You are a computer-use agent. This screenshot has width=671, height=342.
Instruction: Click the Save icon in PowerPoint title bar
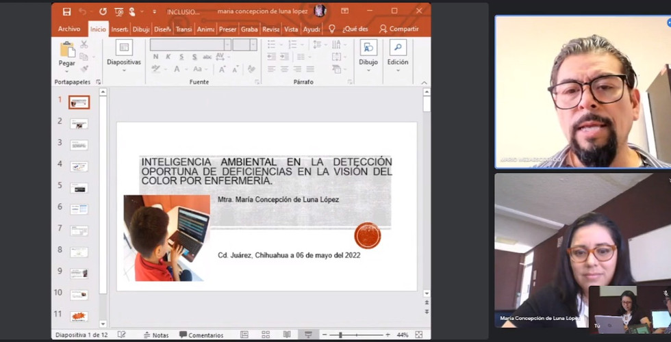pyautogui.click(x=67, y=12)
